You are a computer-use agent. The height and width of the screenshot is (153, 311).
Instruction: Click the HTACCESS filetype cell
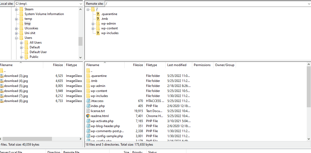coord(155,101)
